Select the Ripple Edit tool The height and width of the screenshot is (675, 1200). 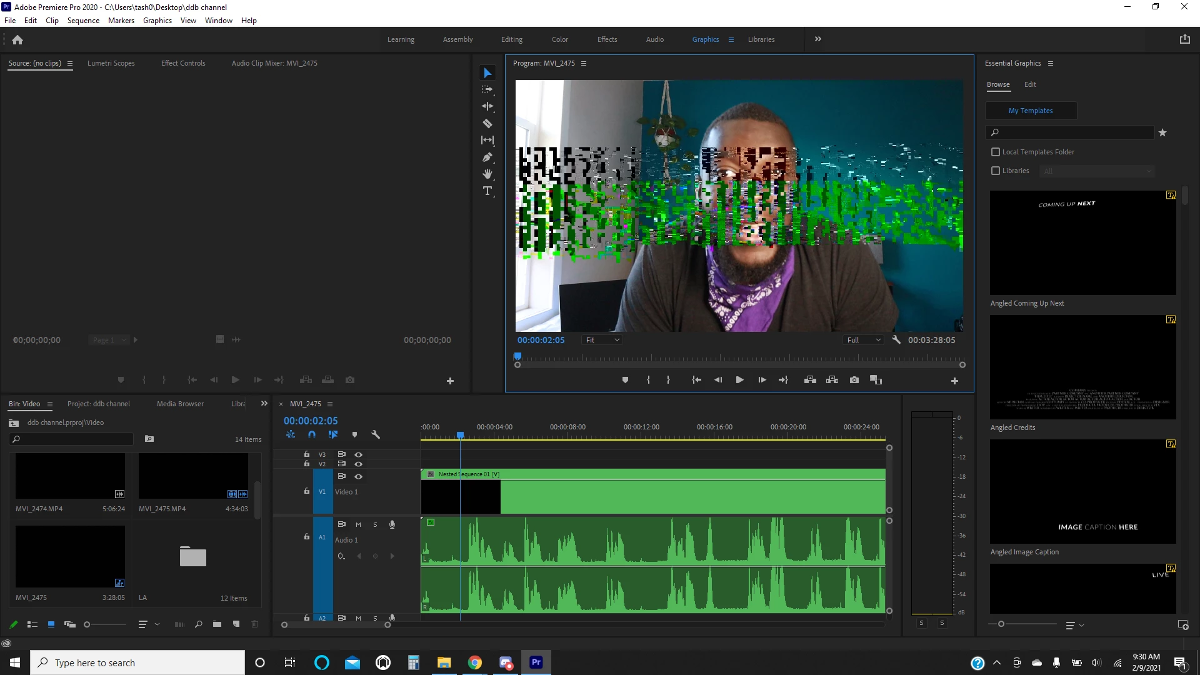tap(487, 107)
